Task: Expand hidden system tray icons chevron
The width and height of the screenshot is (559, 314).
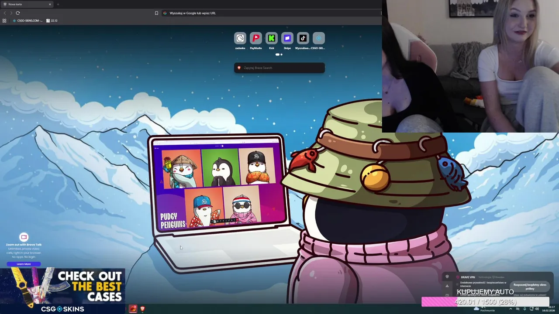Action: pyautogui.click(x=511, y=309)
